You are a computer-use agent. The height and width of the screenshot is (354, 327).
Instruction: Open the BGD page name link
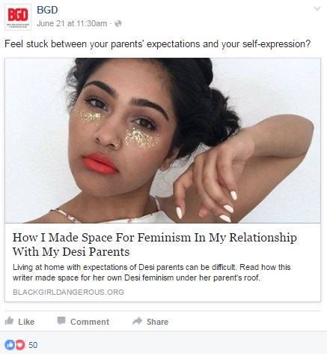(47, 10)
